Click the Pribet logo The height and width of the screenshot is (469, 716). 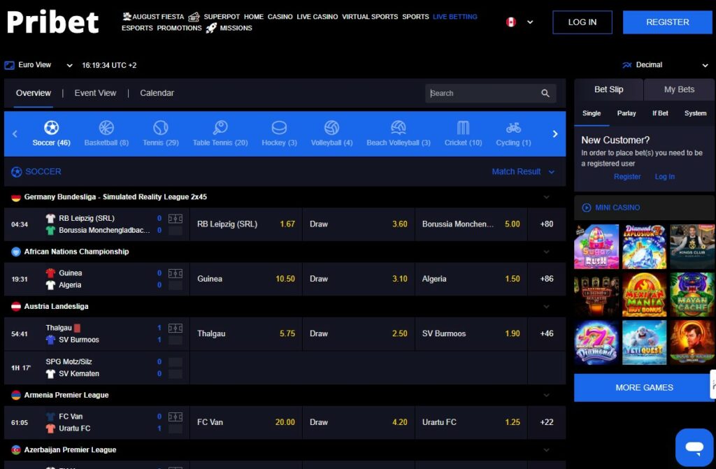click(x=52, y=22)
